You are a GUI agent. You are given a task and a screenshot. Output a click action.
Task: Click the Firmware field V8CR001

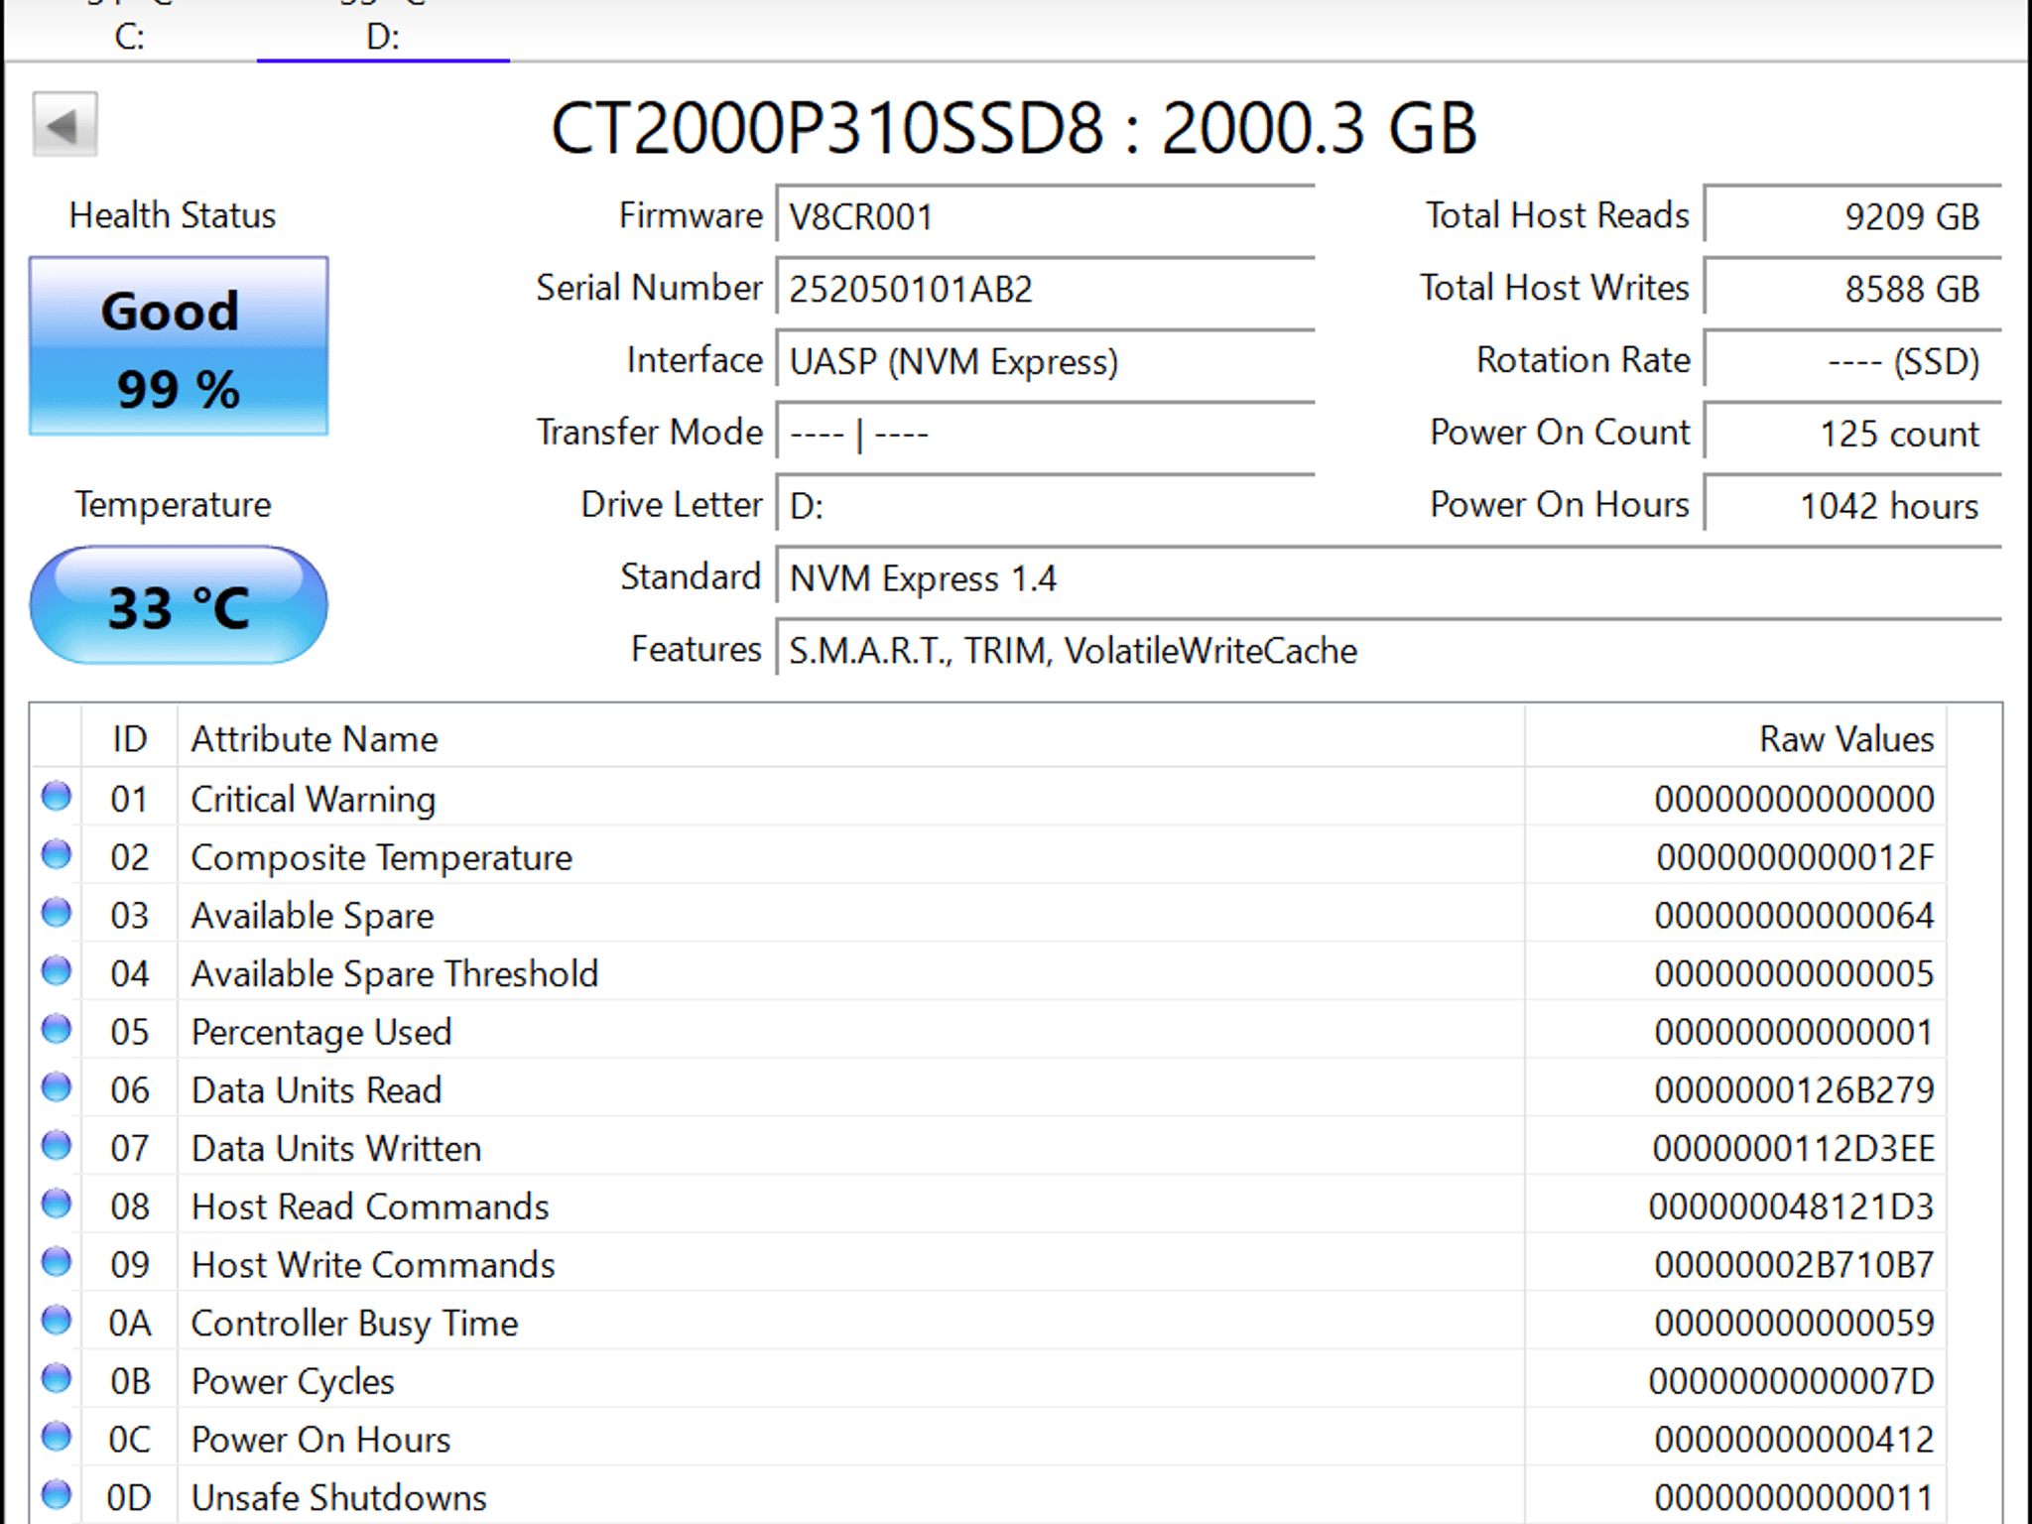pos(1046,215)
